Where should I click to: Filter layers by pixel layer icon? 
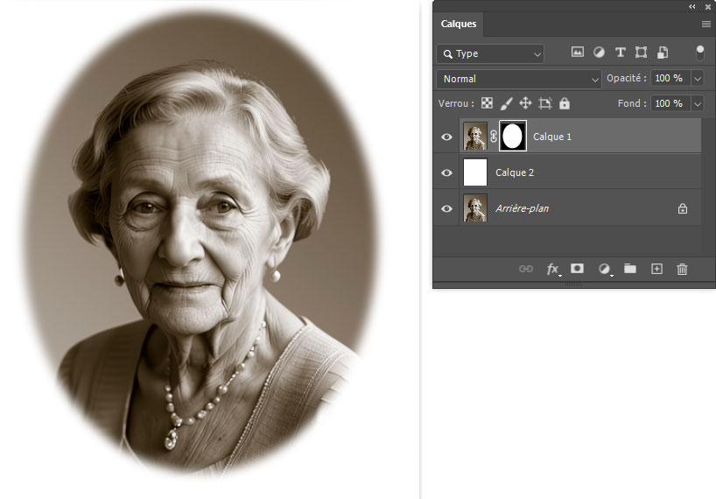click(577, 52)
